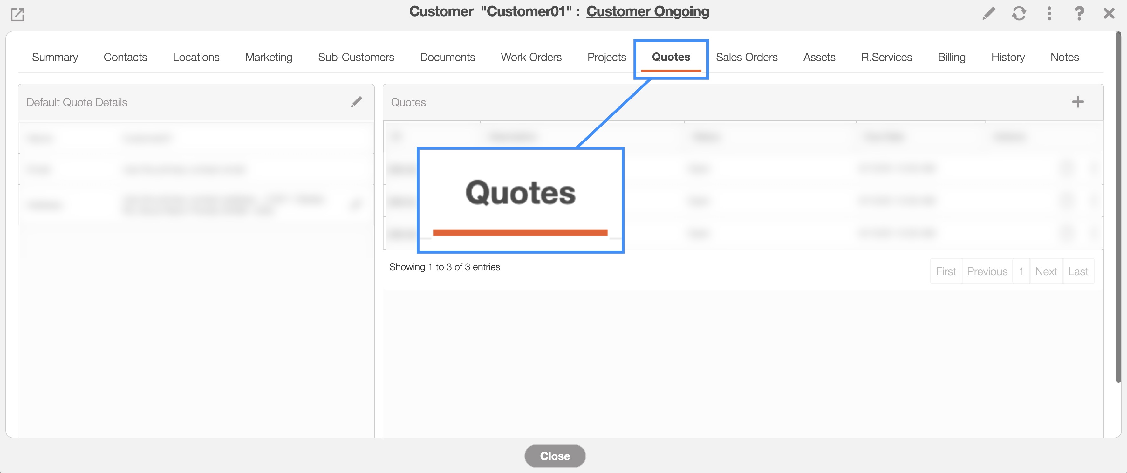Click the pop-out external window icon
1127x473 pixels.
[x=17, y=14]
